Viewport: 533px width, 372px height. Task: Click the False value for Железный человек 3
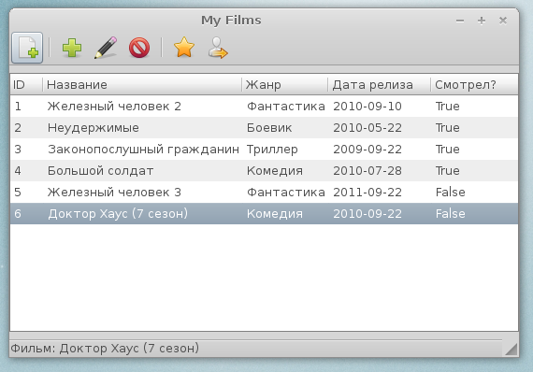451,192
